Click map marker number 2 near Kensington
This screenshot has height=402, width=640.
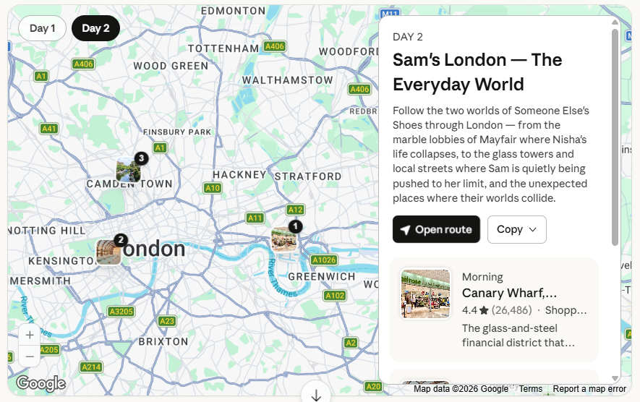point(109,252)
